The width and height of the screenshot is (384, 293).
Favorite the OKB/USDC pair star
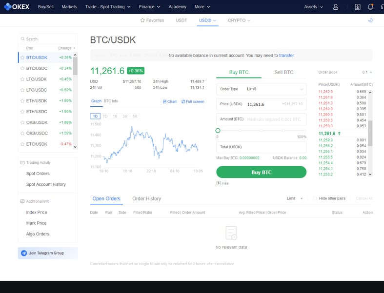(22, 133)
